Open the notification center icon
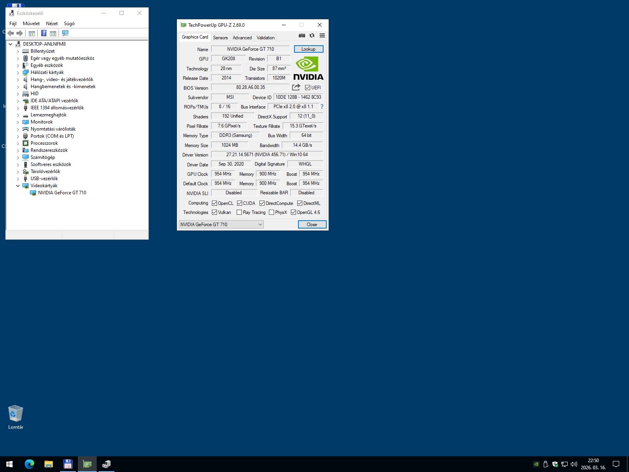This screenshot has width=629, height=472. coord(616,464)
